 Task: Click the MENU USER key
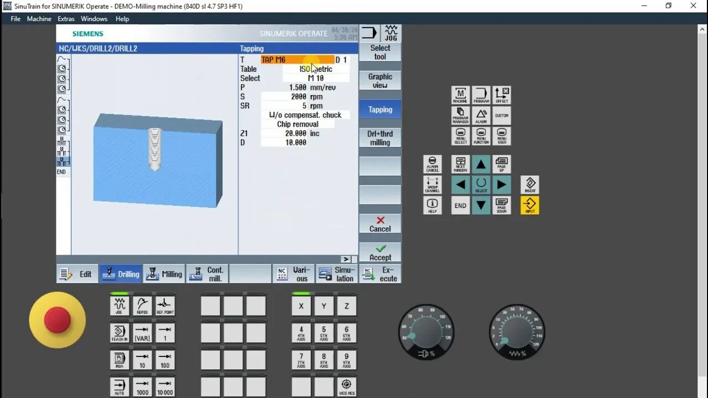click(x=502, y=136)
